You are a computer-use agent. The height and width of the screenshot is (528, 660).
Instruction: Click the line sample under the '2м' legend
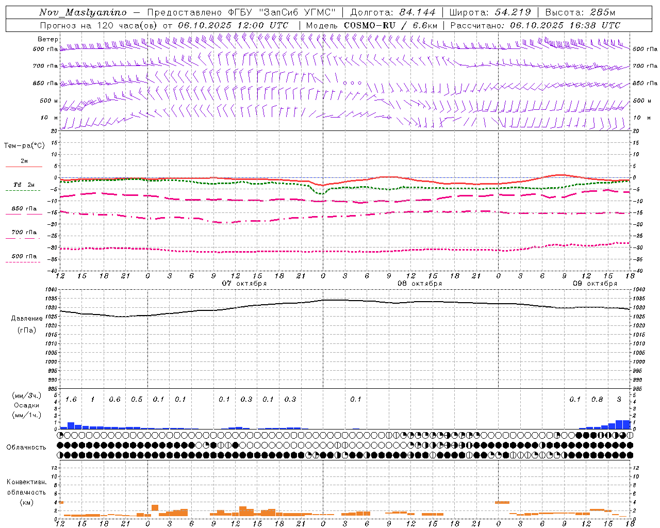point(24,167)
